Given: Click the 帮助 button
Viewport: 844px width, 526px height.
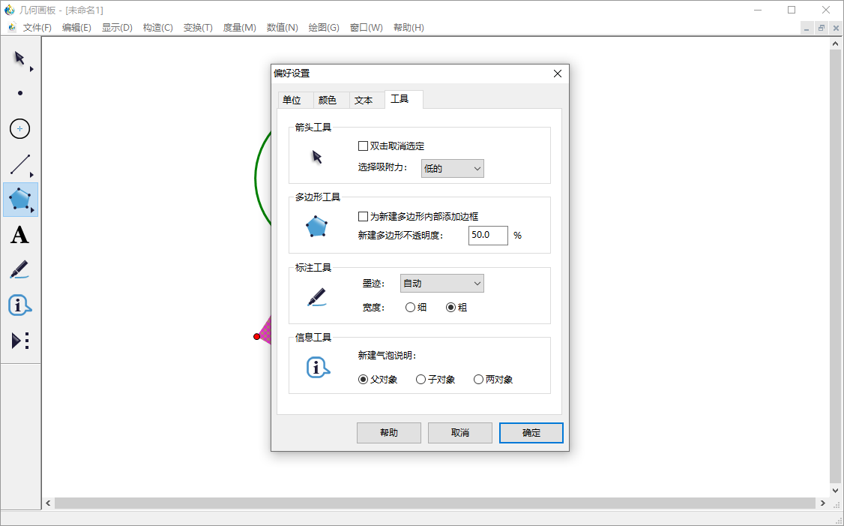Looking at the screenshot, I should click(388, 433).
